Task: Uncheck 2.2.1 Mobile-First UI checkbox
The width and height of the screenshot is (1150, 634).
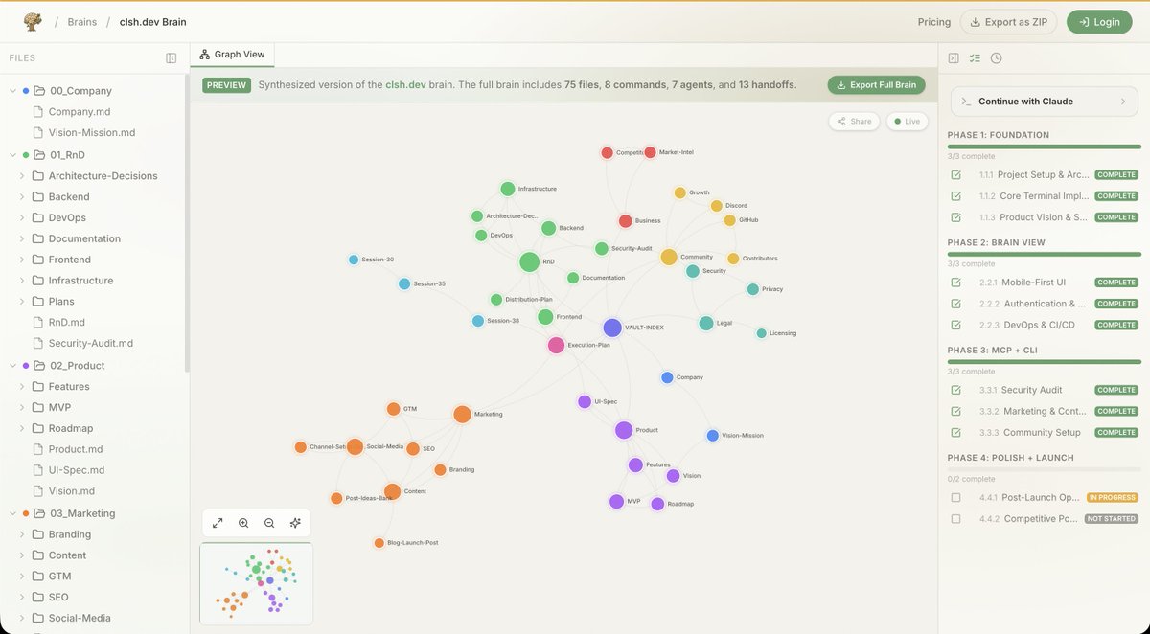Action: click(x=955, y=283)
